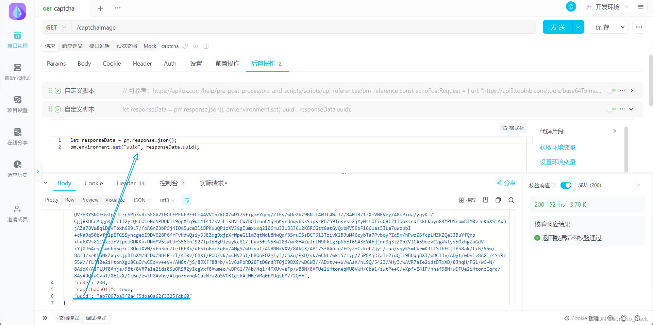
Task: Toggle split layout icon beside captcha
Action: (206, 46)
